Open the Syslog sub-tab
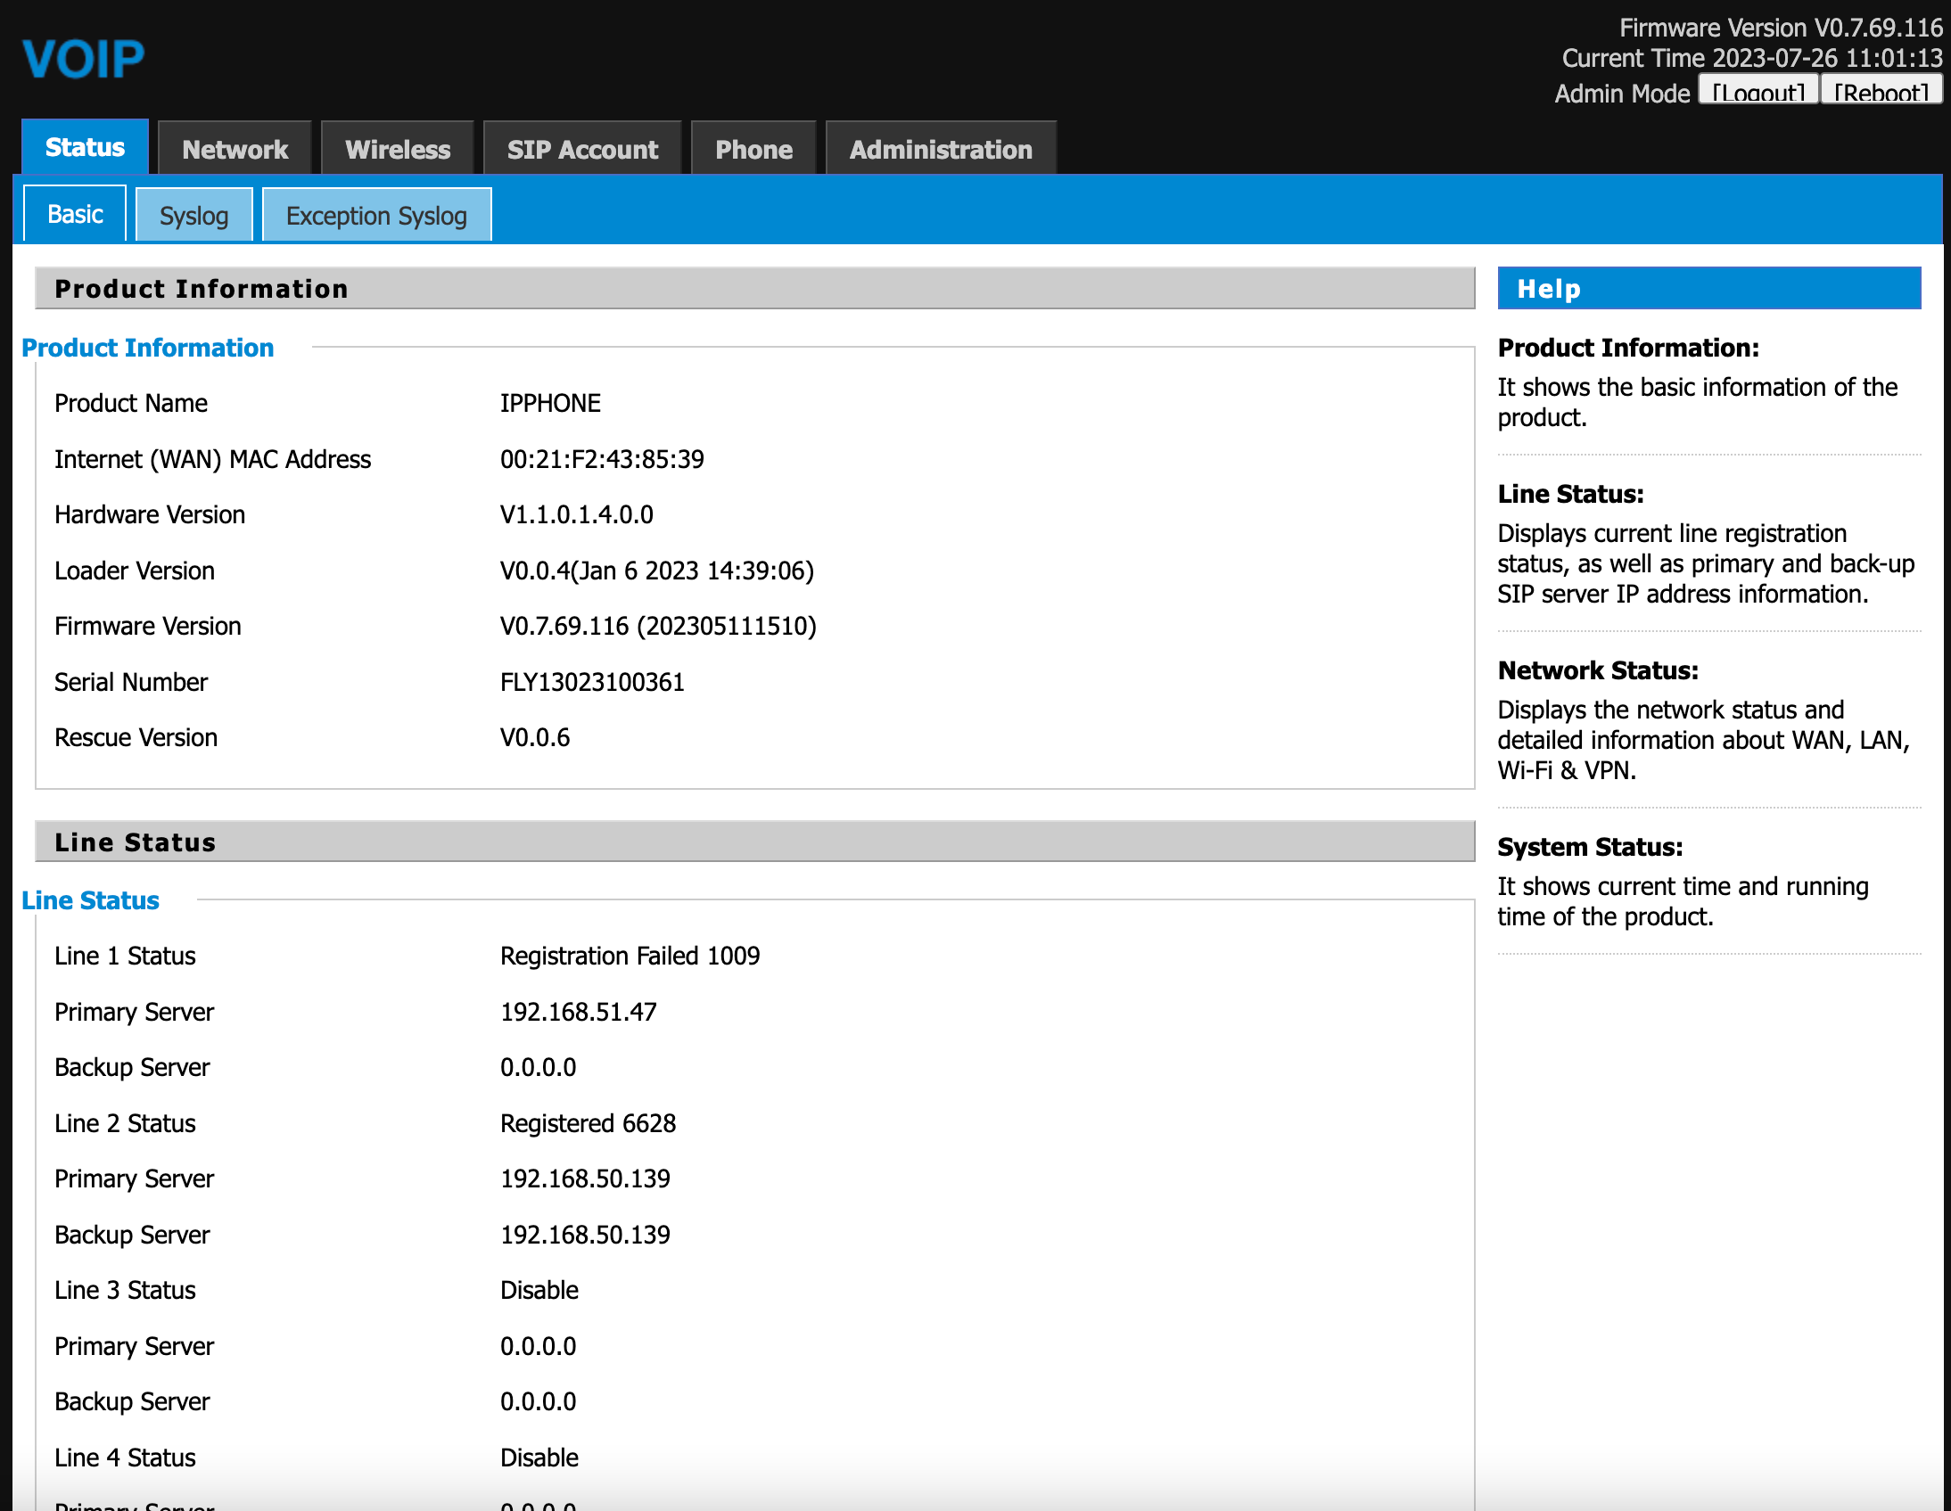 (193, 215)
